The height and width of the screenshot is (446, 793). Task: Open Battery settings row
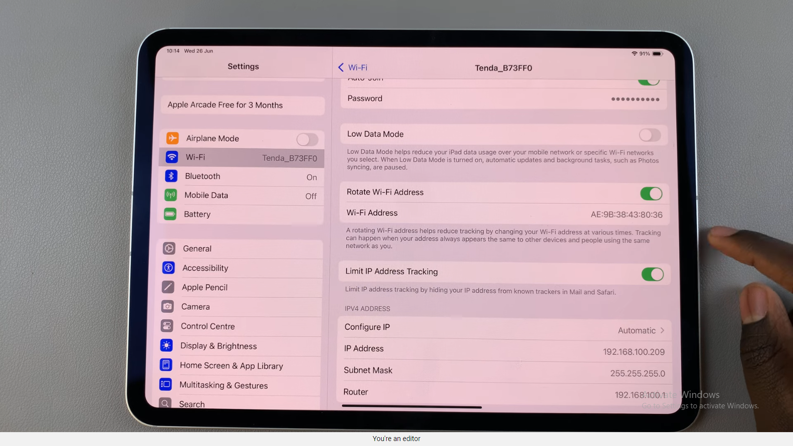[240, 214]
